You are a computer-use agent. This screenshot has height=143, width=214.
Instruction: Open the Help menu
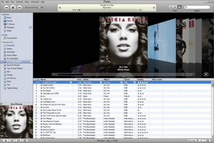pyautogui.click(x=42, y=2)
